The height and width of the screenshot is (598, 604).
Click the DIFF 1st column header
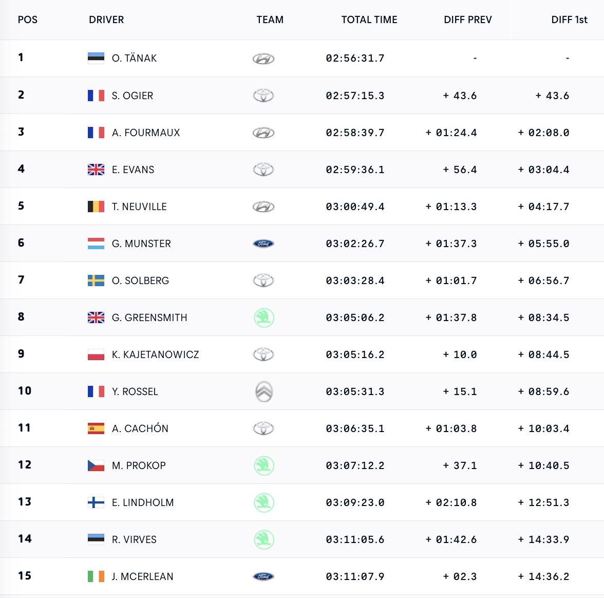569,20
